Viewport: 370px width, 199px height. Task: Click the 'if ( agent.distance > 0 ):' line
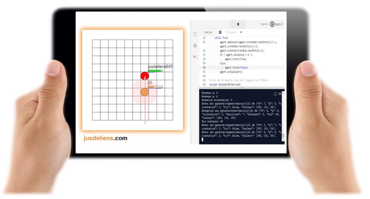pos(236,55)
